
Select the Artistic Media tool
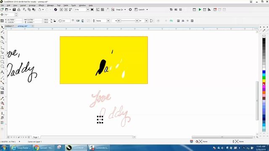(x=2, y=52)
